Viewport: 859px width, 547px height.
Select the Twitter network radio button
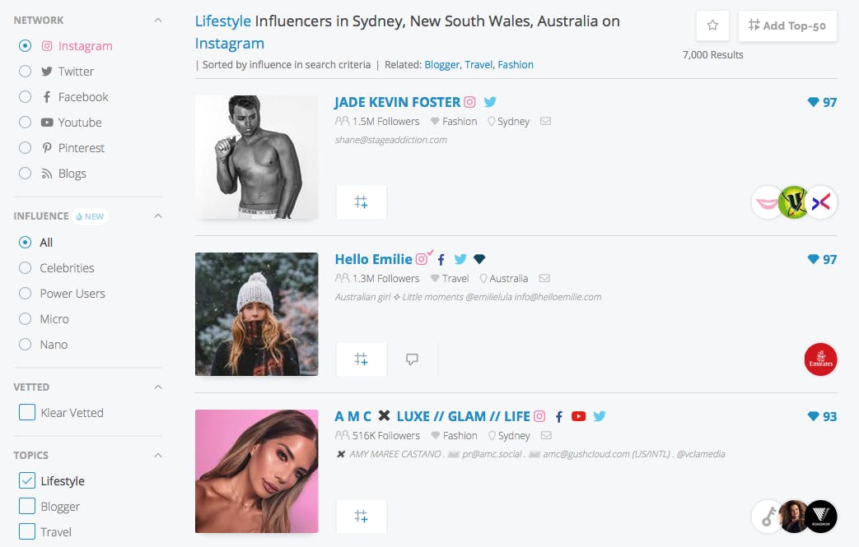pos(26,71)
